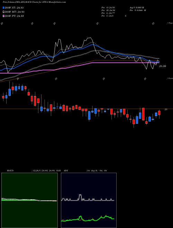The image size is (173, 228).
Task: Click the last red candlestick on price chart
Action: tap(159, 113)
